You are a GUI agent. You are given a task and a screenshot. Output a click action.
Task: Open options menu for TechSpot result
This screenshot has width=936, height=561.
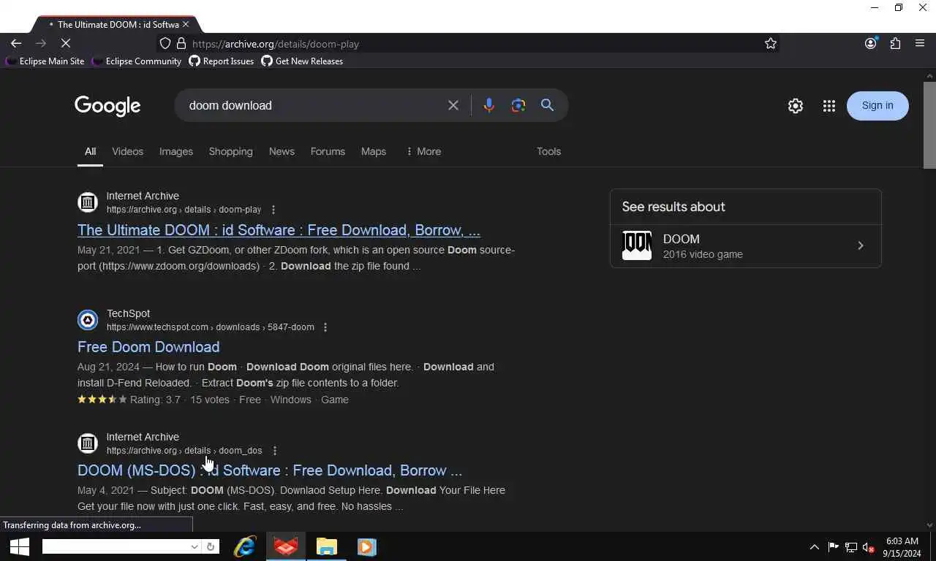tap(325, 327)
